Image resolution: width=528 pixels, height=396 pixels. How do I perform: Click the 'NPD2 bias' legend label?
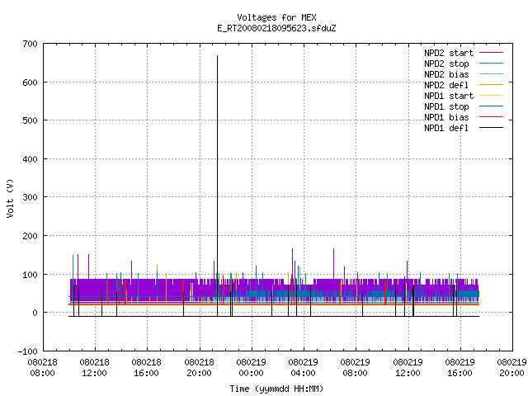(x=446, y=74)
